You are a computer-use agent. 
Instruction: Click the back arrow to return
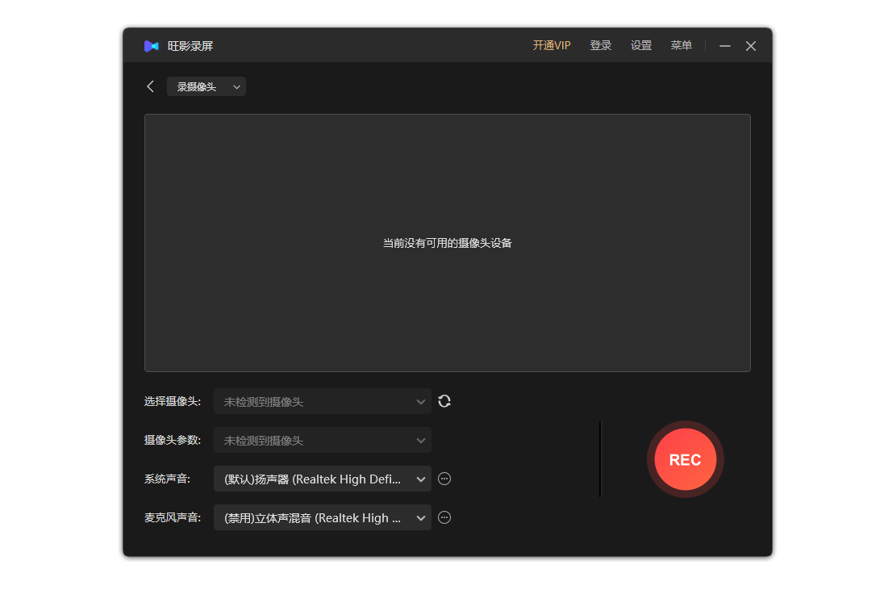(x=150, y=86)
